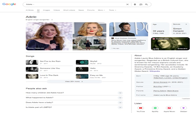Image resolution: width=196 pixels, height=113 pixels.
Task: Play the YouTube Adele video card
Action: coord(170,44)
